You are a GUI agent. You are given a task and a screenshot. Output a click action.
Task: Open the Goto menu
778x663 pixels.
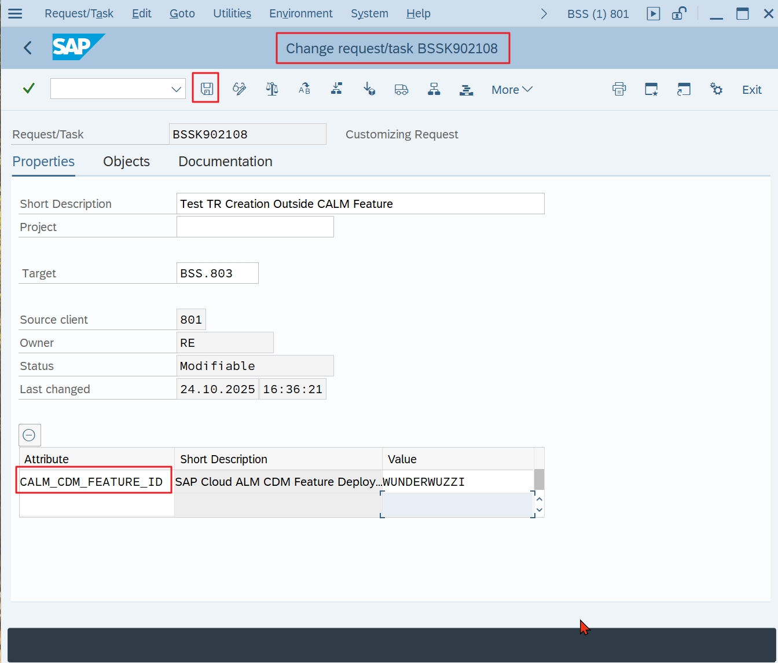[182, 13]
